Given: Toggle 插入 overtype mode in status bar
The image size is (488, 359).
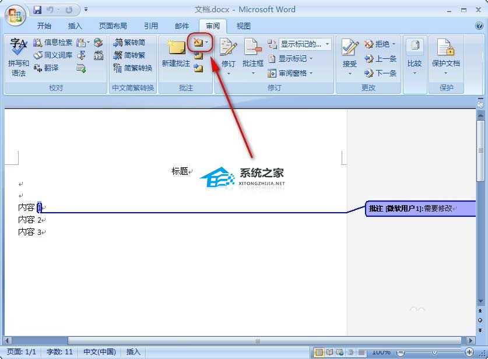Looking at the screenshot, I should (x=133, y=352).
